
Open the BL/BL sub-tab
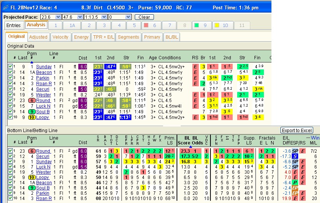tap(172, 37)
